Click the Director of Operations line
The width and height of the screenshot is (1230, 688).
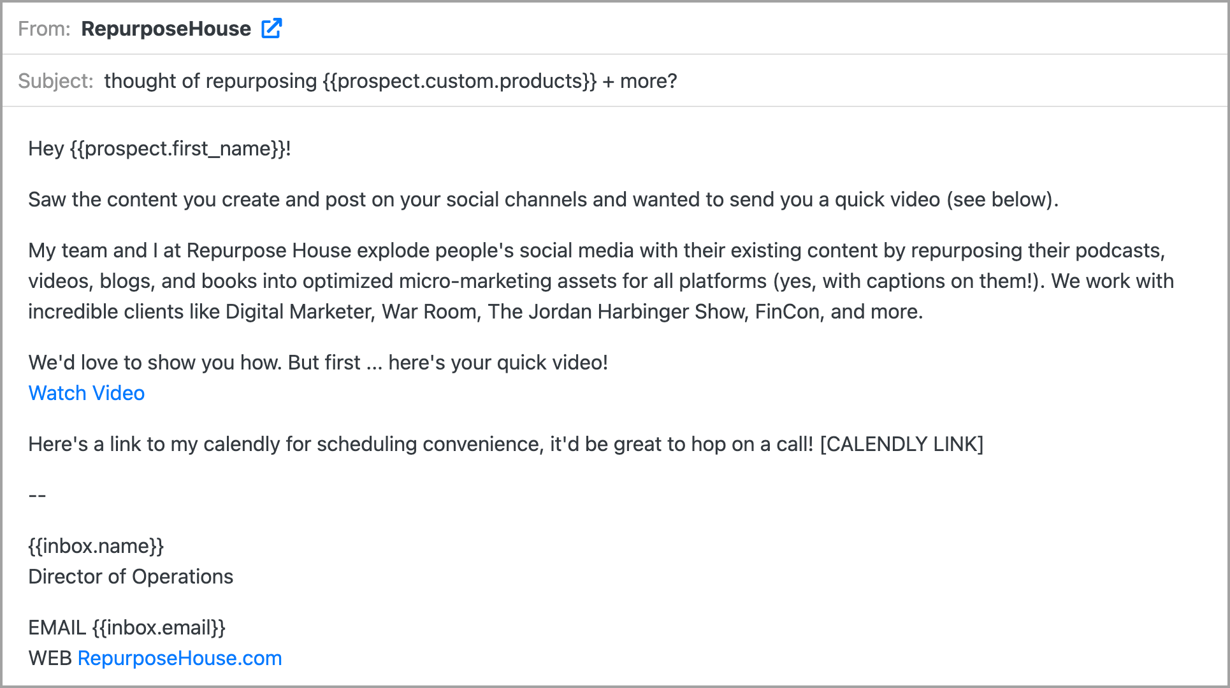tap(131, 577)
